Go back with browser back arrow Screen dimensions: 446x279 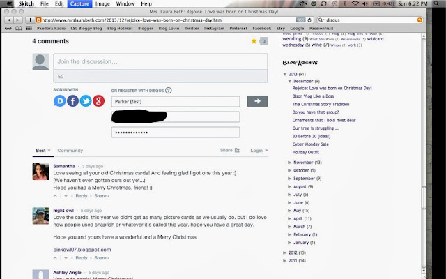point(9,20)
